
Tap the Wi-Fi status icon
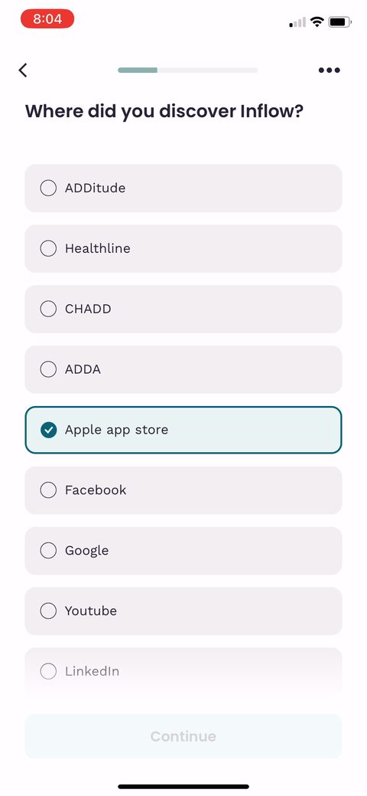pyautogui.click(x=317, y=21)
